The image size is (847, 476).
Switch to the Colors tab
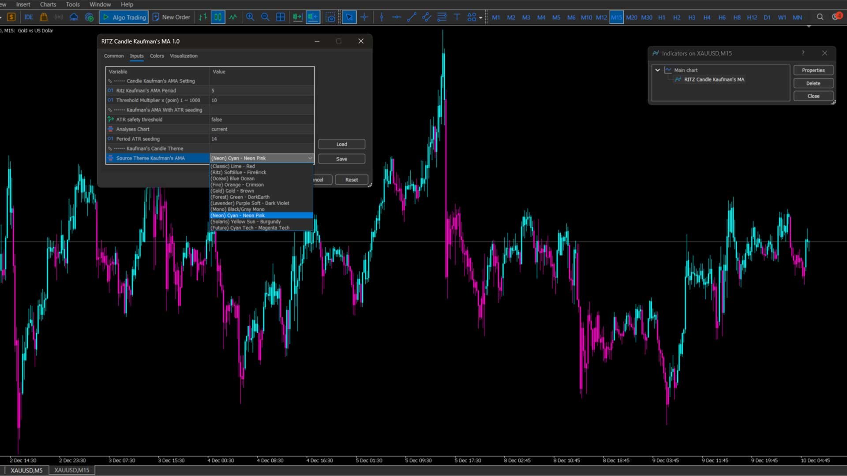157,56
